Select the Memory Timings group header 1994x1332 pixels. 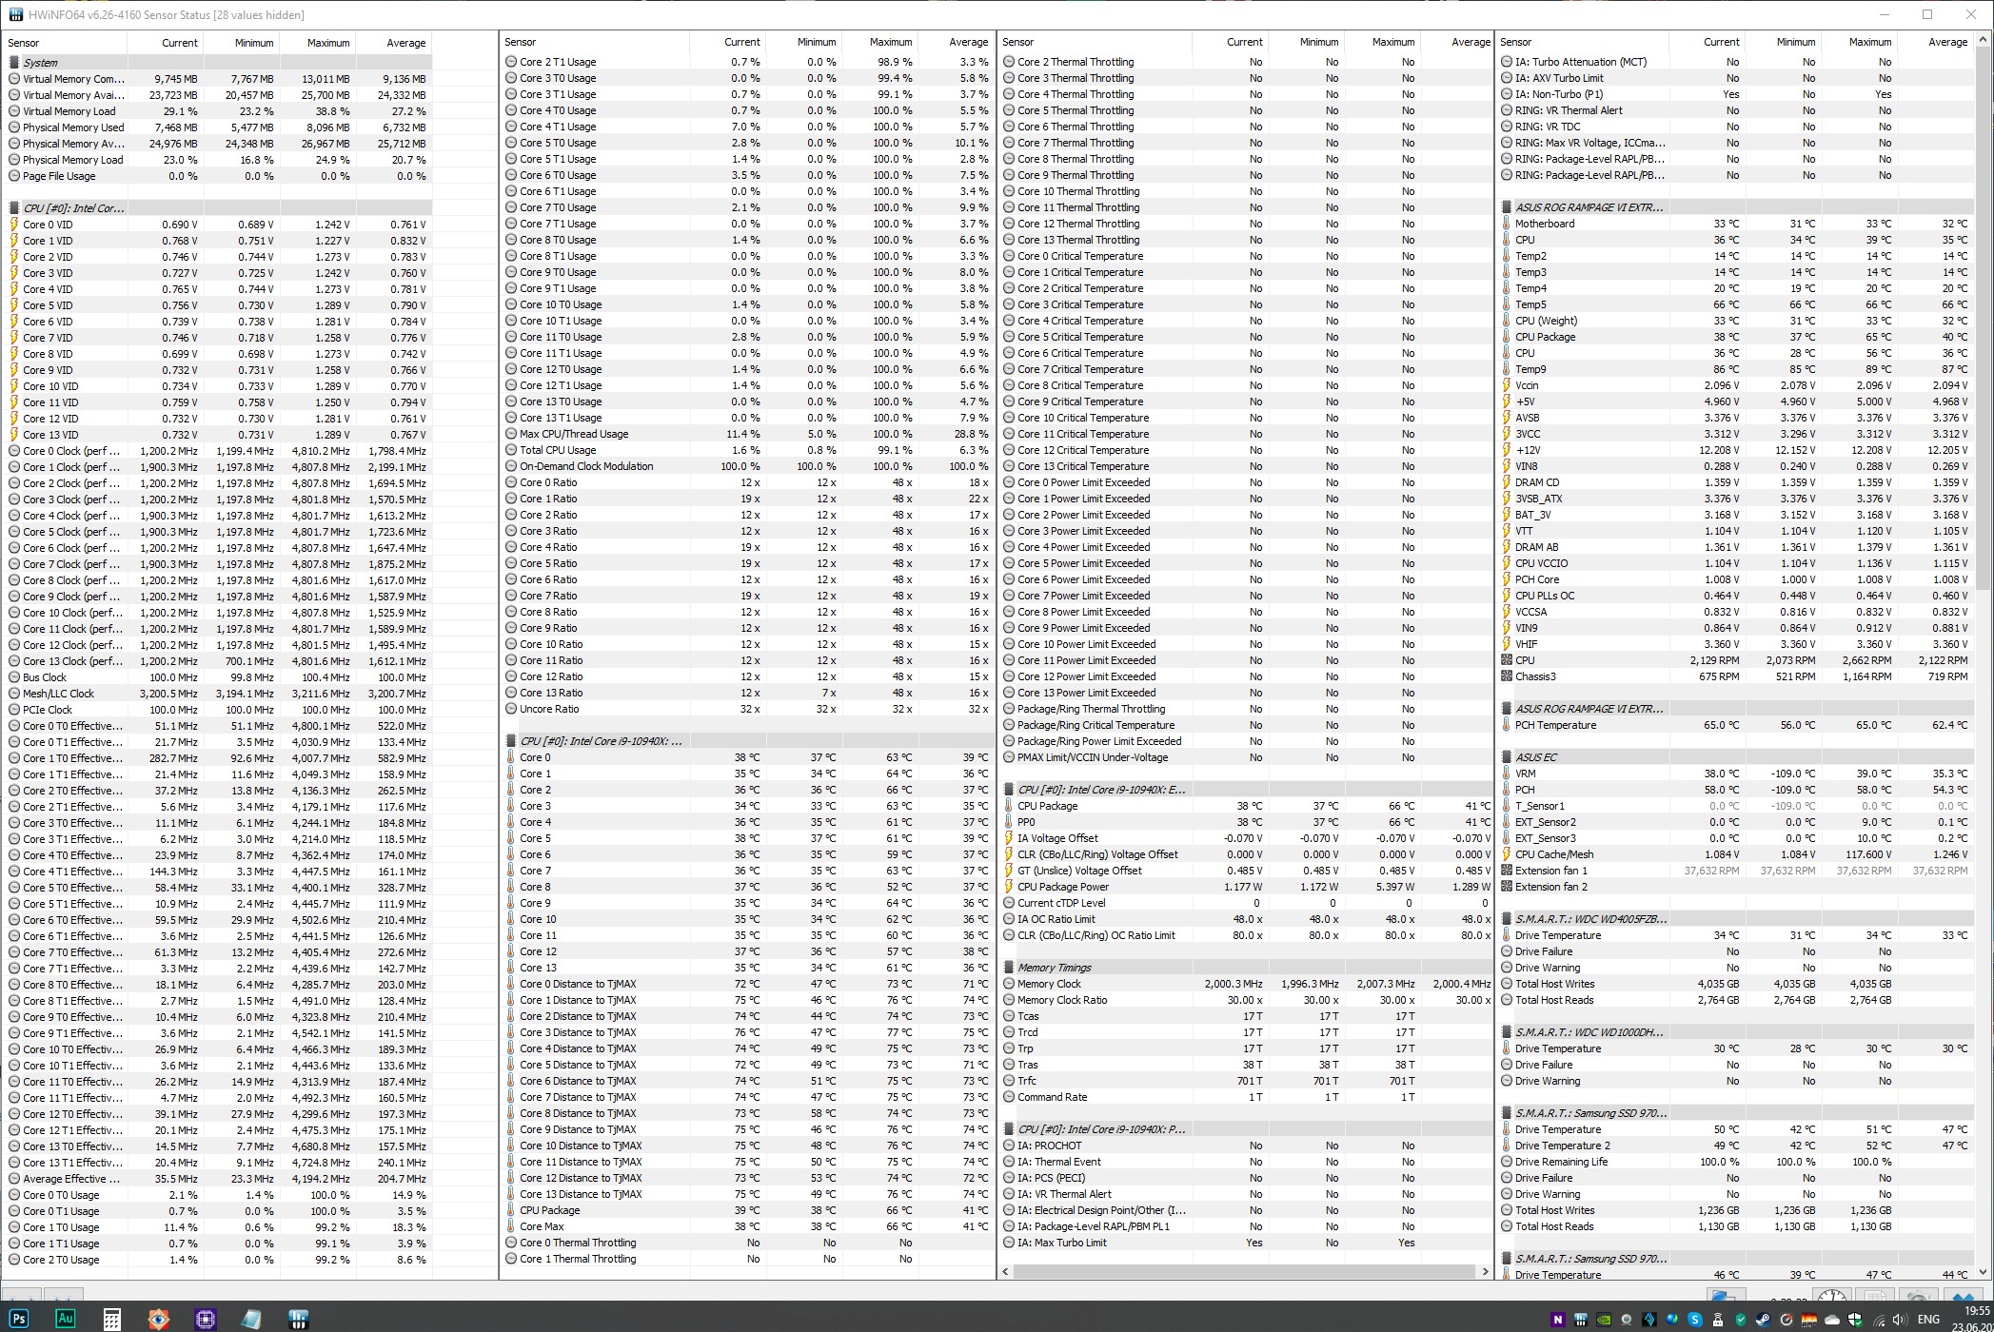1055,968
